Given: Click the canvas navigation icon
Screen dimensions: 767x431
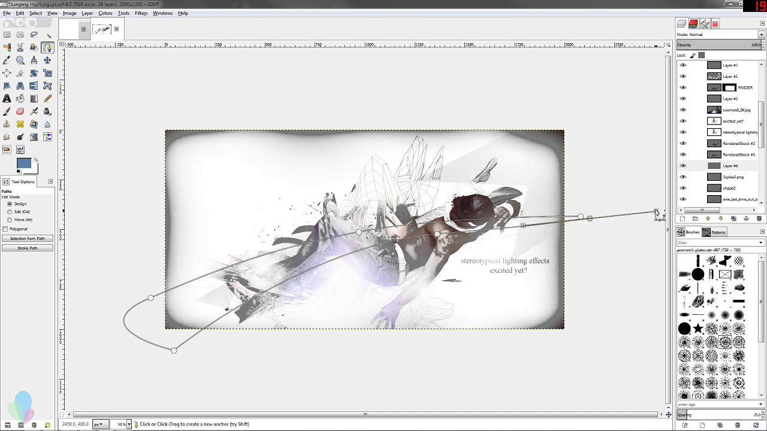Looking at the screenshot, I should pos(668,414).
